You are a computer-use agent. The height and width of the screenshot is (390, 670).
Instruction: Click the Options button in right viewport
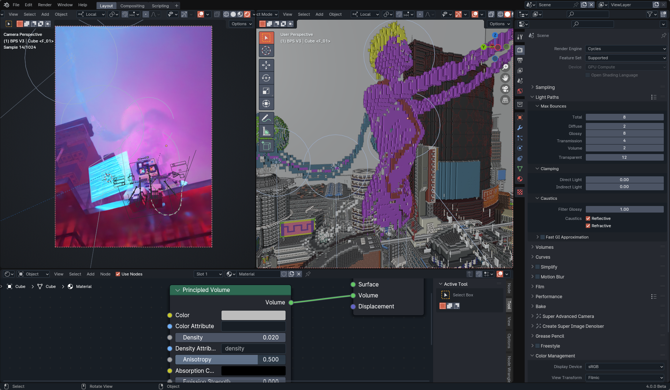(x=499, y=24)
